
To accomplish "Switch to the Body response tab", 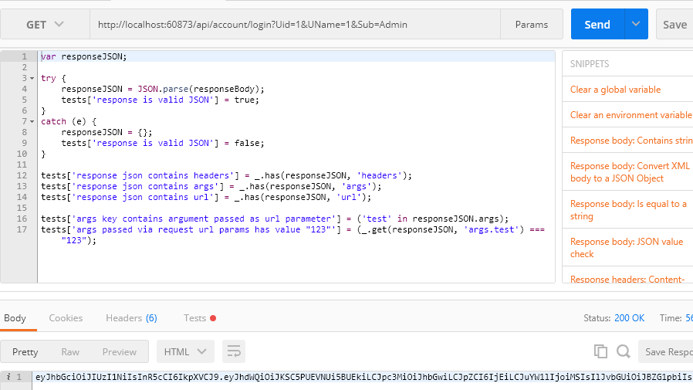I will (x=15, y=318).
